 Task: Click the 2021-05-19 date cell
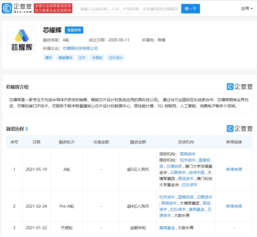tap(36, 169)
